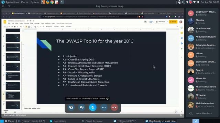Open the Contacts side panel icon
This screenshot has width=220, height=123.
pyautogui.click(x=182, y=43)
